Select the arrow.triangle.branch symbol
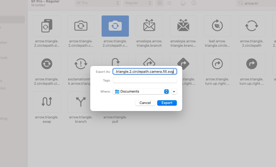 81,102
